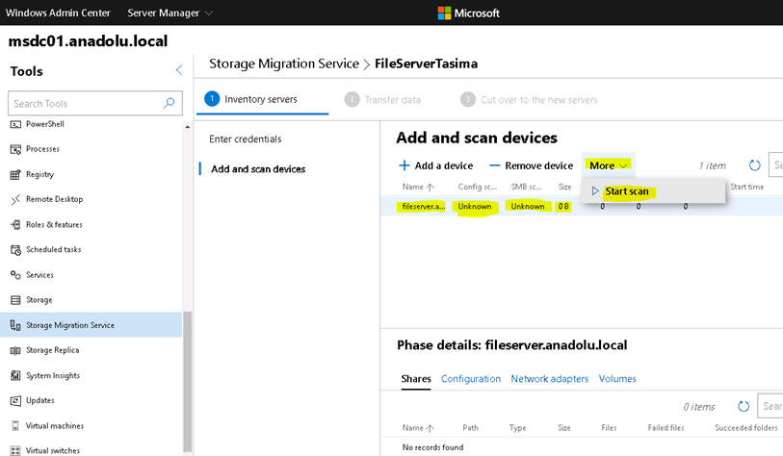Refresh the shares list
783x456 pixels.
[x=744, y=406]
